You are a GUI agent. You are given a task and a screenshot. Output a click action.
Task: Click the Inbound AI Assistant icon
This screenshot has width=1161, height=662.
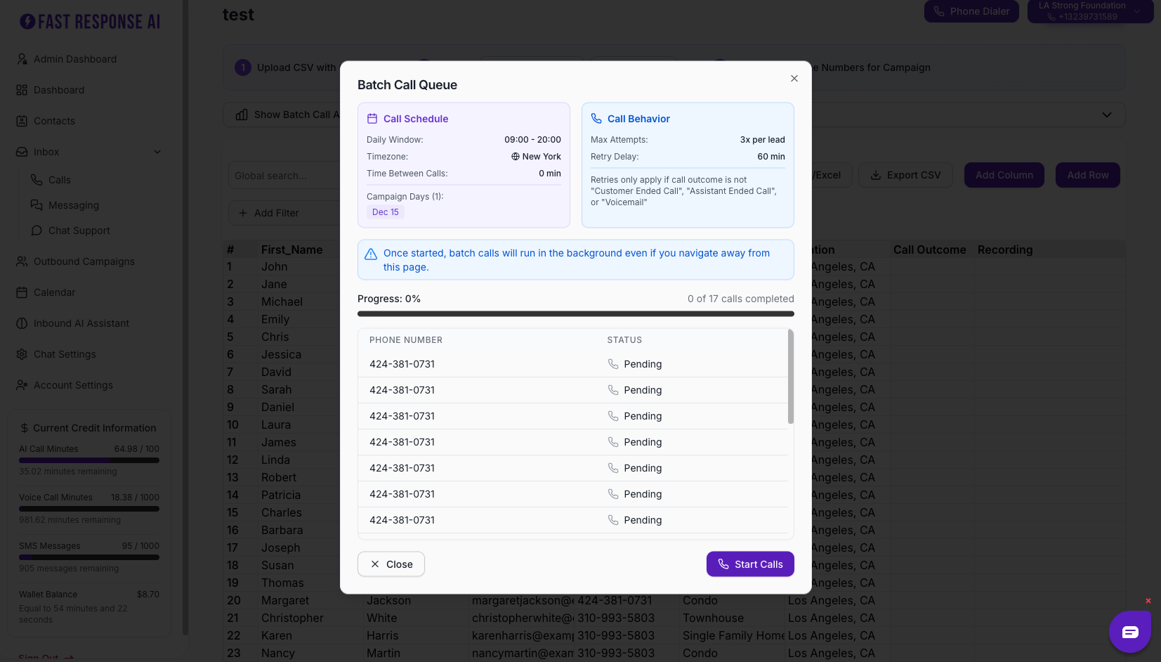22,323
